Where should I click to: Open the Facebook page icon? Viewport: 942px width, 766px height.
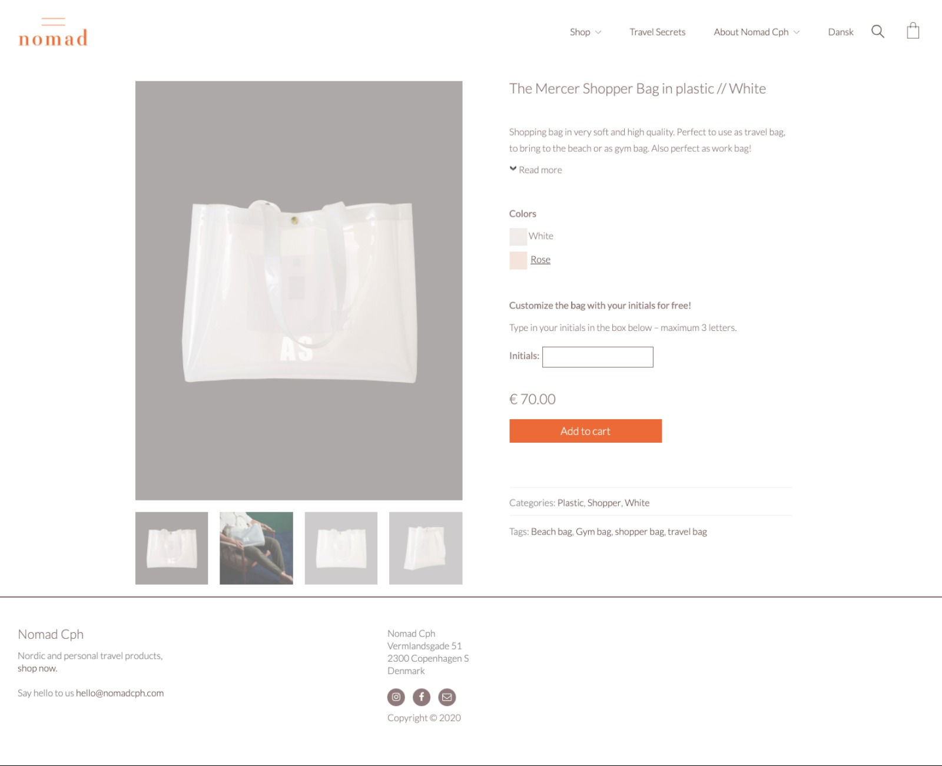pyautogui.click(x=422, y=697)
